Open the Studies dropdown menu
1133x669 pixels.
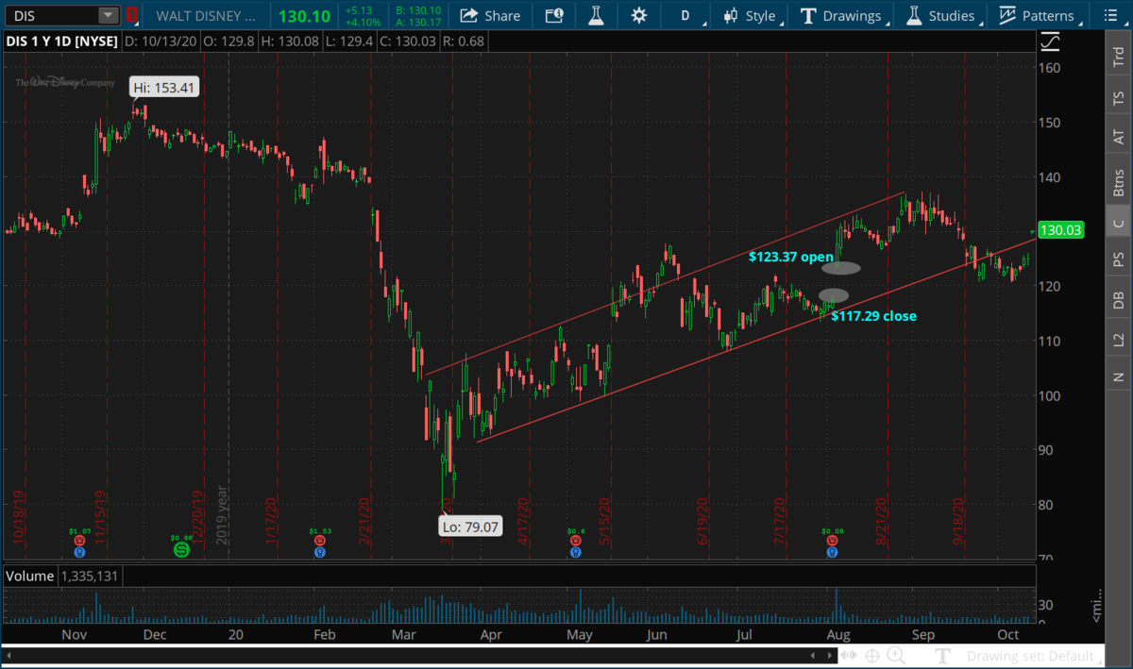(940, 15)
